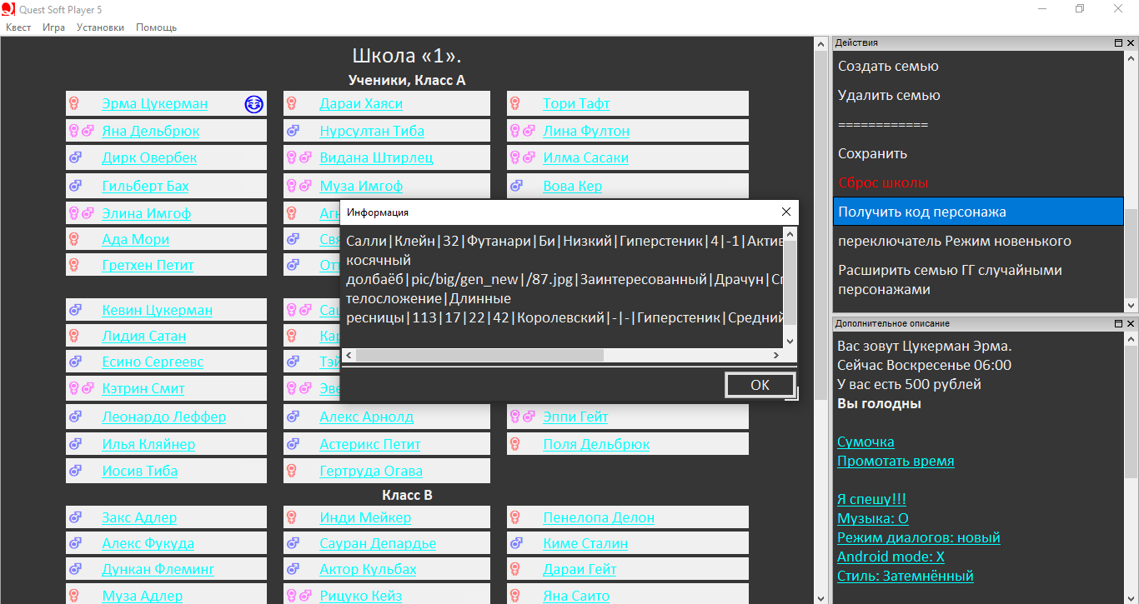Click the icon beside Нурсултан Тиба
Screen dimensions: 1139x604
point(293,131)
